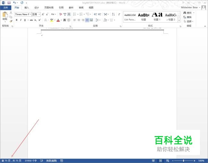Image resolution: width=208 pixels, height=163 pixels.
Task: Click the zoom slider in status bar
Action: [183, 160]
